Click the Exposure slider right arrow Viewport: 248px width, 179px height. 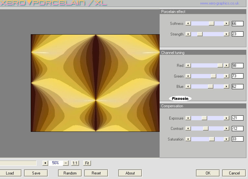tap(227, 118)
